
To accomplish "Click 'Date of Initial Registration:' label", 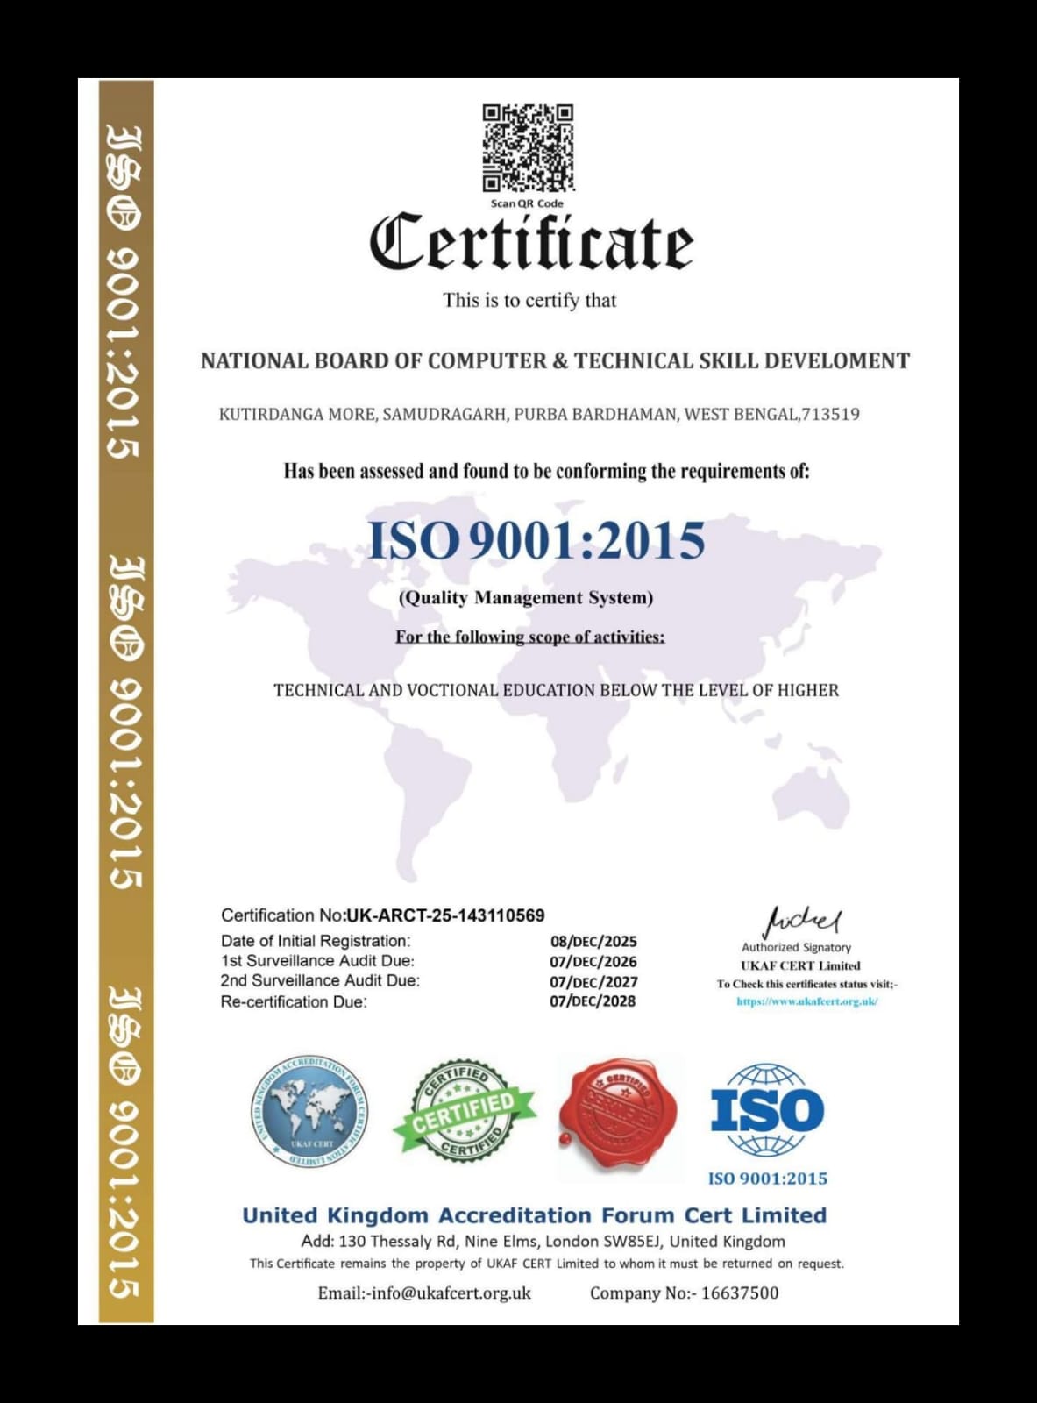I will (316, 941).
